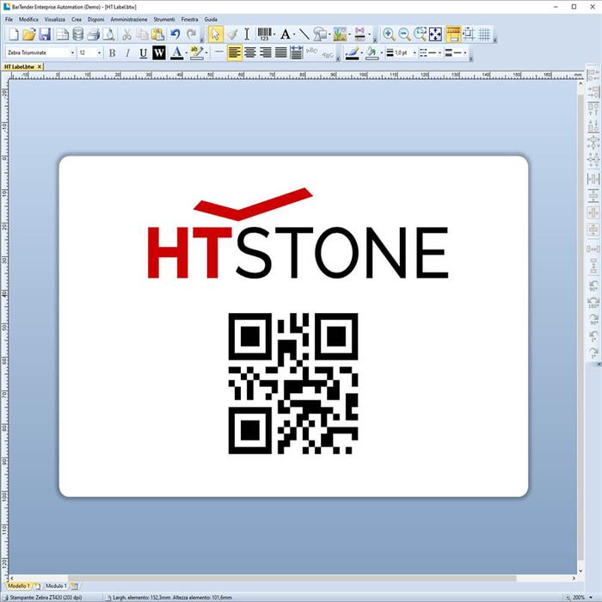Select the shapes tool
This screenshot has width=602, height=602.
click(x=320, y=34)
